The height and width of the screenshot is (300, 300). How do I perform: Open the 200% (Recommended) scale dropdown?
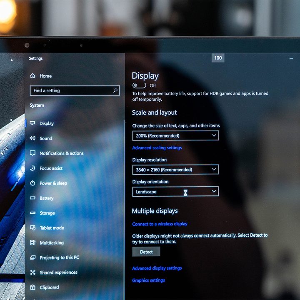[175, 136]
